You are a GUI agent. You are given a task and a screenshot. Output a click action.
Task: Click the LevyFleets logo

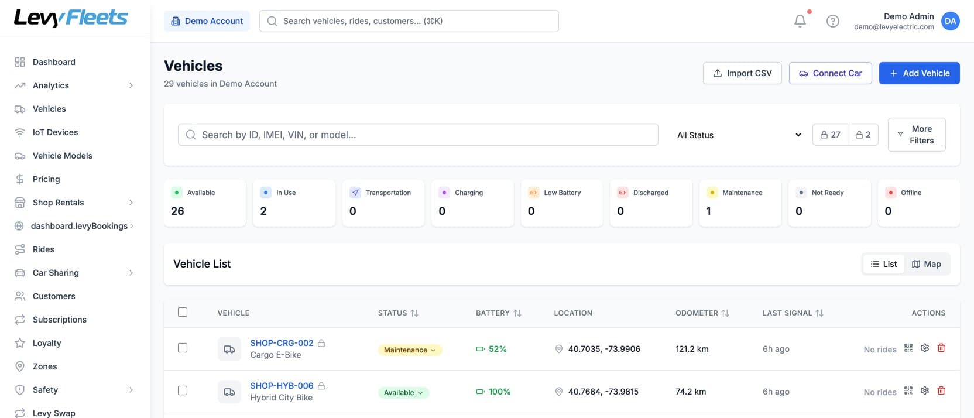click(71, 18)
